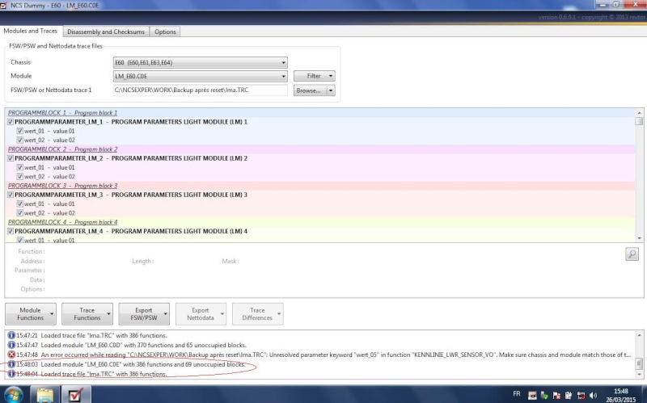Click the magnifier search icon in details panel
Image resolution: width=647 pixels, height=403 pixels.
click(x=632, y=254)
